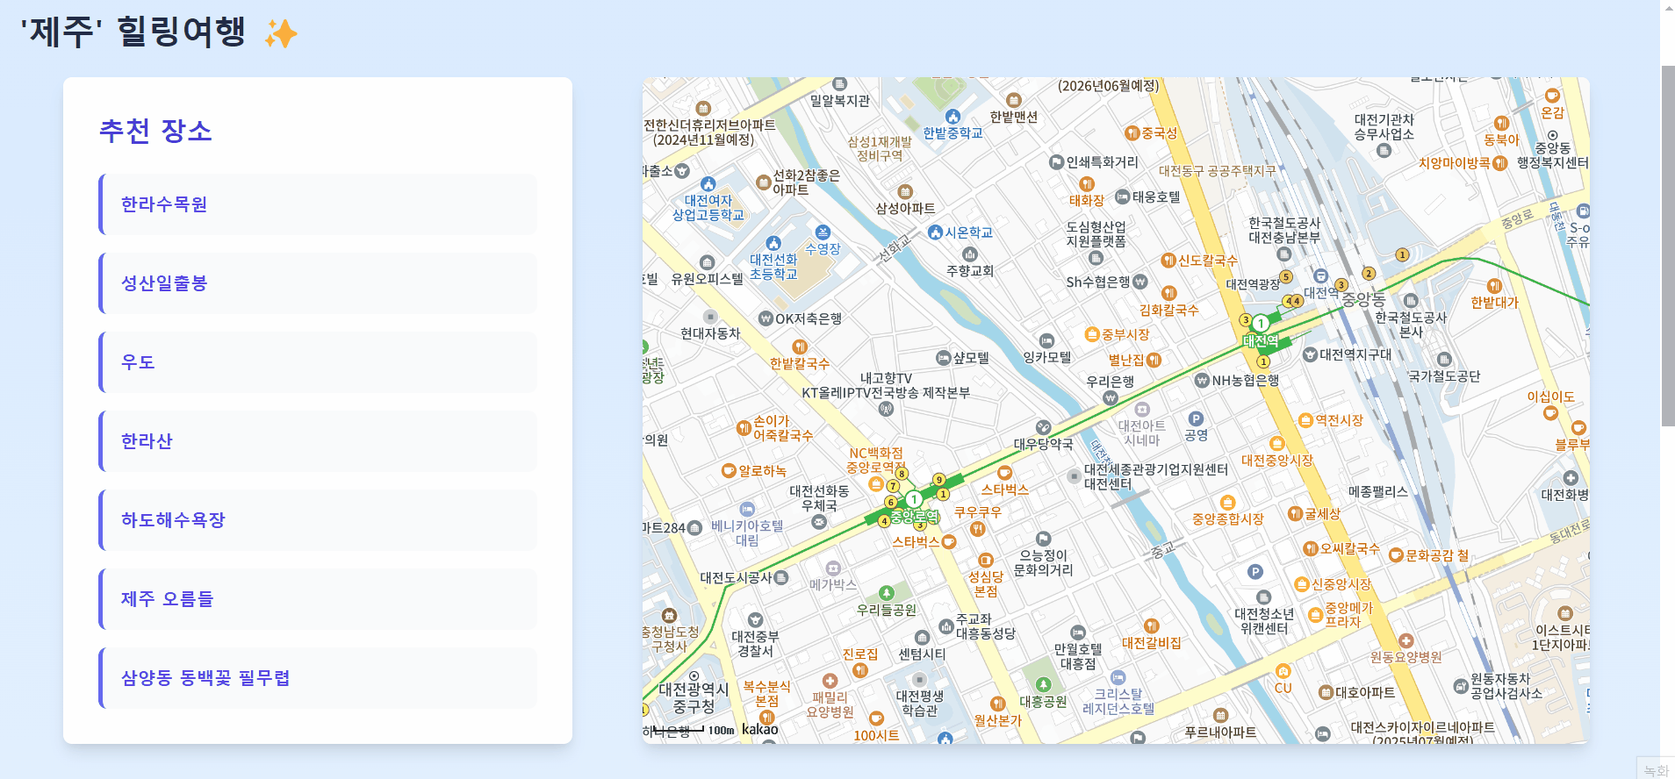1675x779 pixels.
Task: Click the 알로하녹 shop icon
Action: point(729,471)
